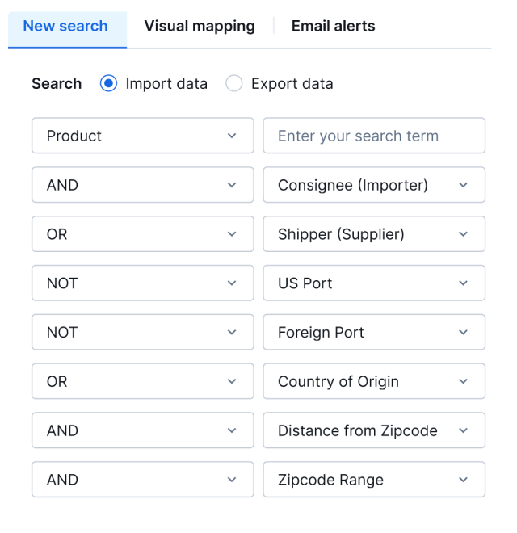Expand the US Port dropdown
517x533 pixels.
pos(374,283)
